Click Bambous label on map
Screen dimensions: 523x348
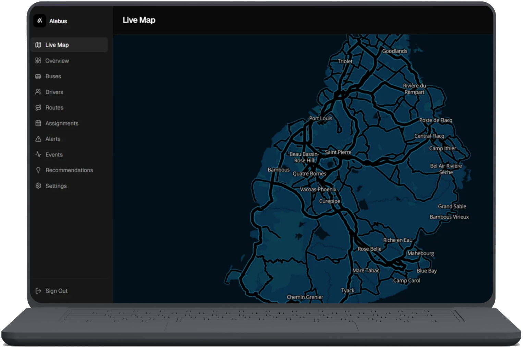279,170
